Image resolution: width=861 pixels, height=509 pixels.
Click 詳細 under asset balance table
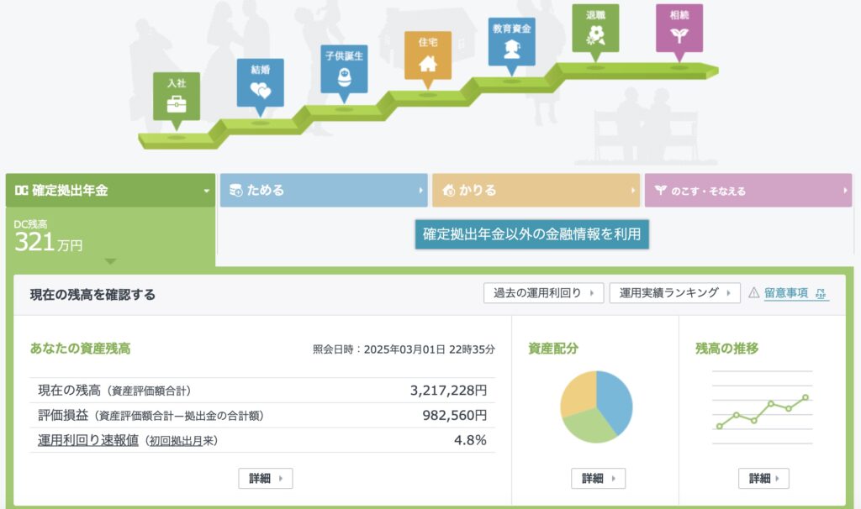[x=266, y=479]
